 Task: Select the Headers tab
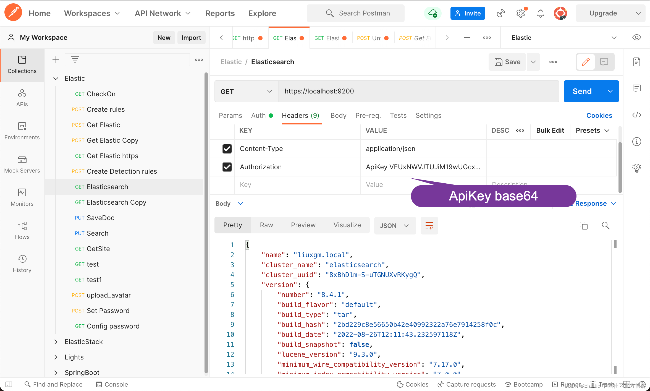click(300, 115)
